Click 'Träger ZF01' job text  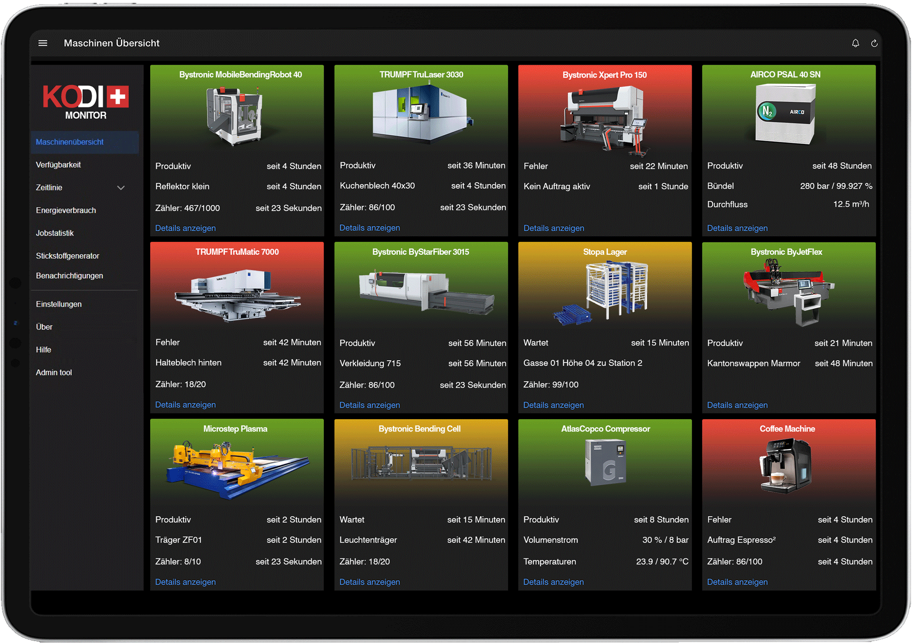click(179, 540)
